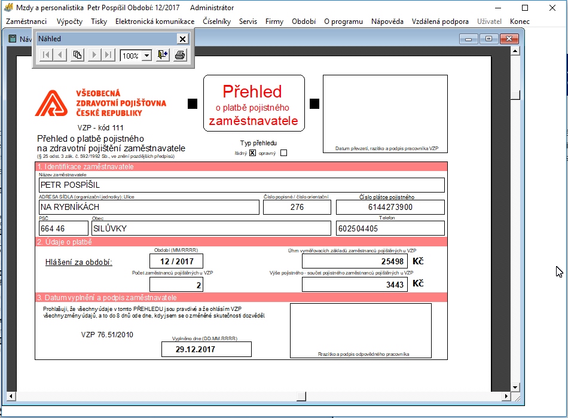
Task: Minimize the inner preview window
Action: pyautogui.click(x=468, y=39)
